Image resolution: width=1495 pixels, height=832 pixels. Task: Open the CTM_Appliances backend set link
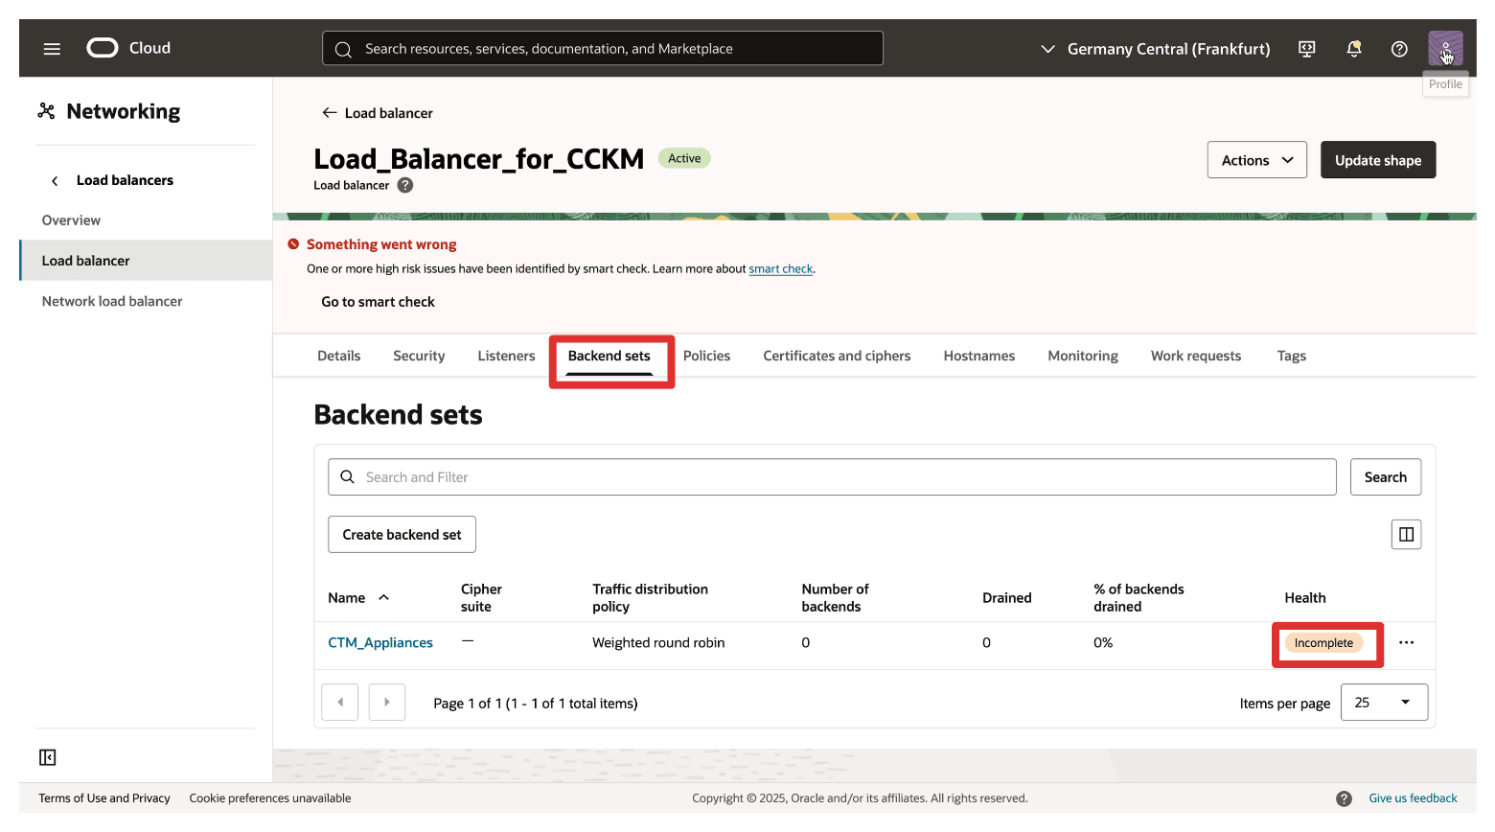pos(380,643)
